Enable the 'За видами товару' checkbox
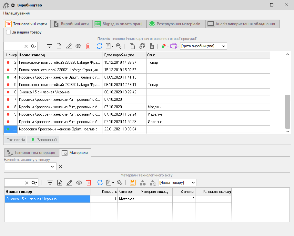 (x=8, y=32)
